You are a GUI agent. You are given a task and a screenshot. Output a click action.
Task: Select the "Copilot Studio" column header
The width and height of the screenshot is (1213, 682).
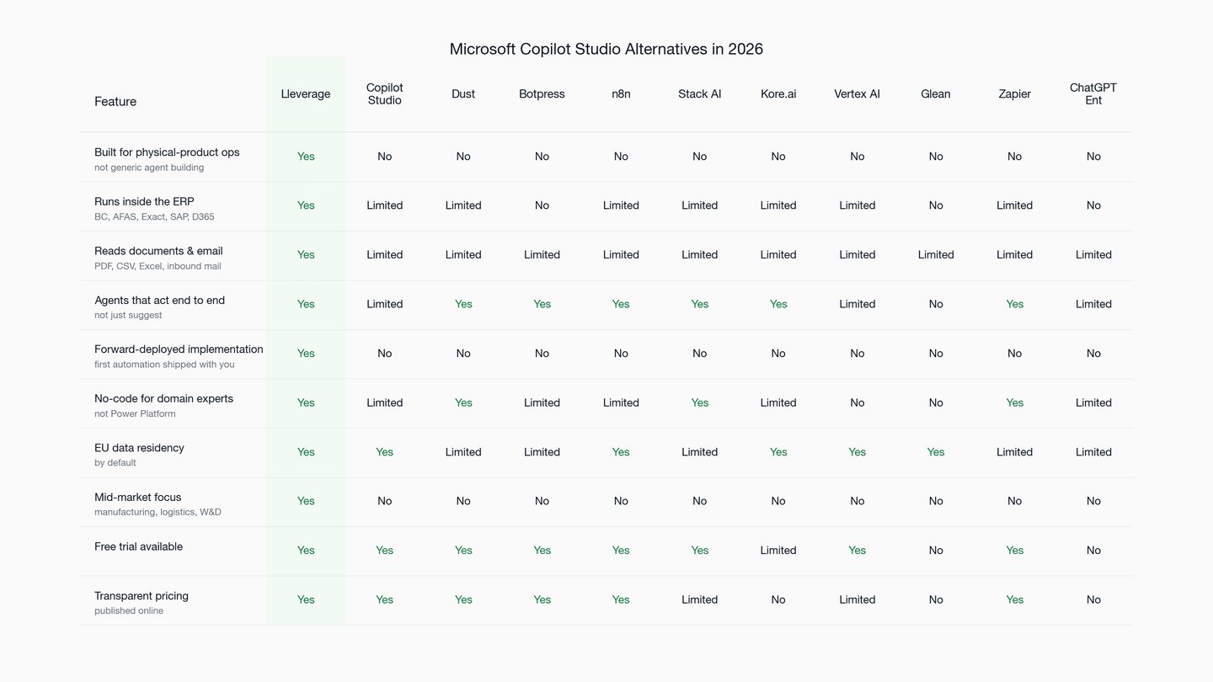click(385, 94)
